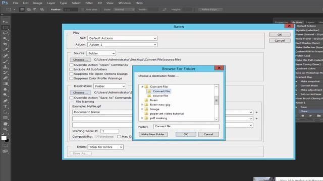323x181 pixels.
Task: Select the Gradient tool
Action: click(5, 84)
